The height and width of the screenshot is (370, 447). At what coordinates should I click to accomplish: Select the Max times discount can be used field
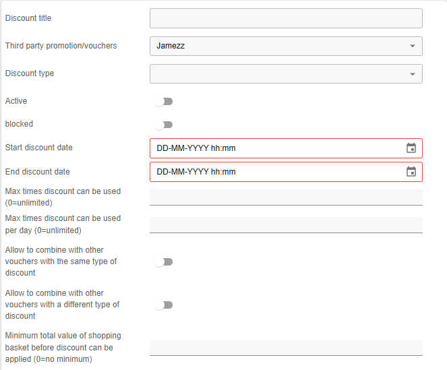pos(286,197)
